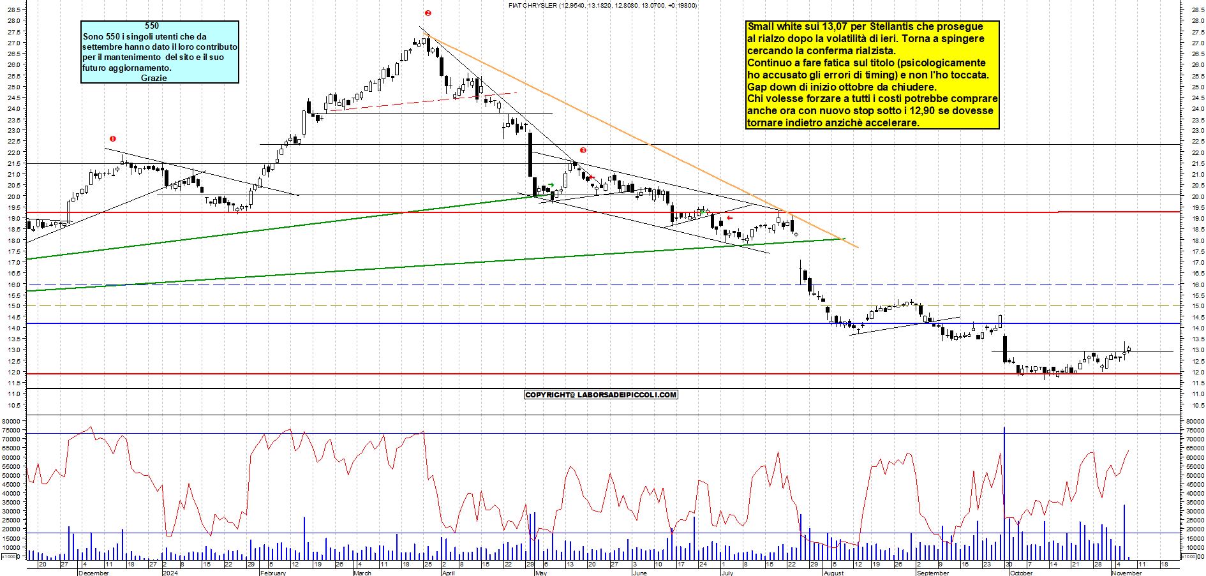Select the red wave marker 3
Image resolution: width=1206 pixels, height=576 pixels.
coord(583,151)
